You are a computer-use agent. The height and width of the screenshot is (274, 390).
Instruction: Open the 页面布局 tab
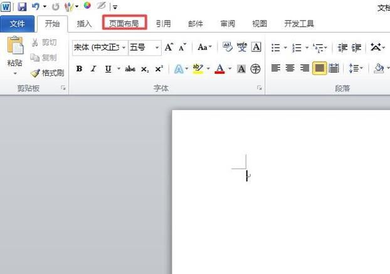(x=124, y=24)
